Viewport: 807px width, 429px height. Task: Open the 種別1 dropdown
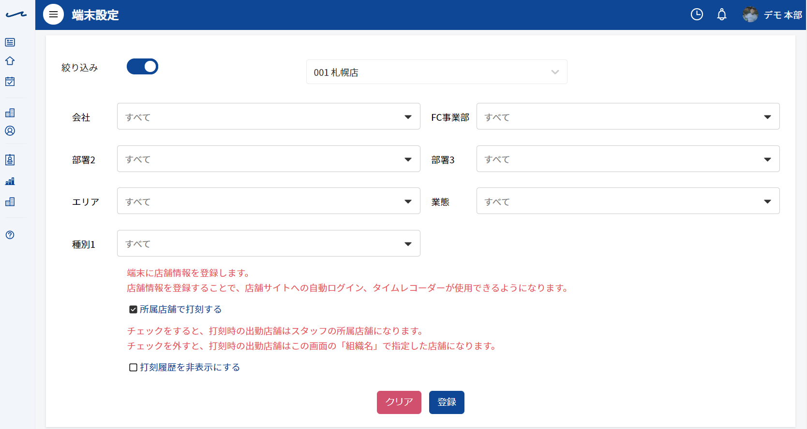pos(269,243)
